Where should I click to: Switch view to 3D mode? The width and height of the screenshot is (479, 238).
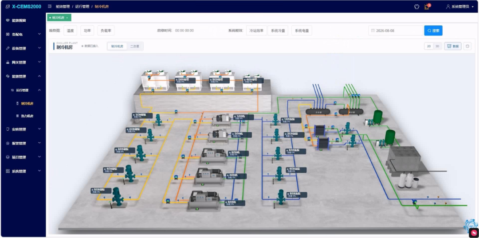tap(437, 46)
